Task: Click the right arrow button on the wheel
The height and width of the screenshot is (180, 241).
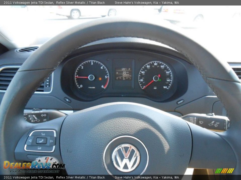Action: pyautogui.click(x=51, y=141)
